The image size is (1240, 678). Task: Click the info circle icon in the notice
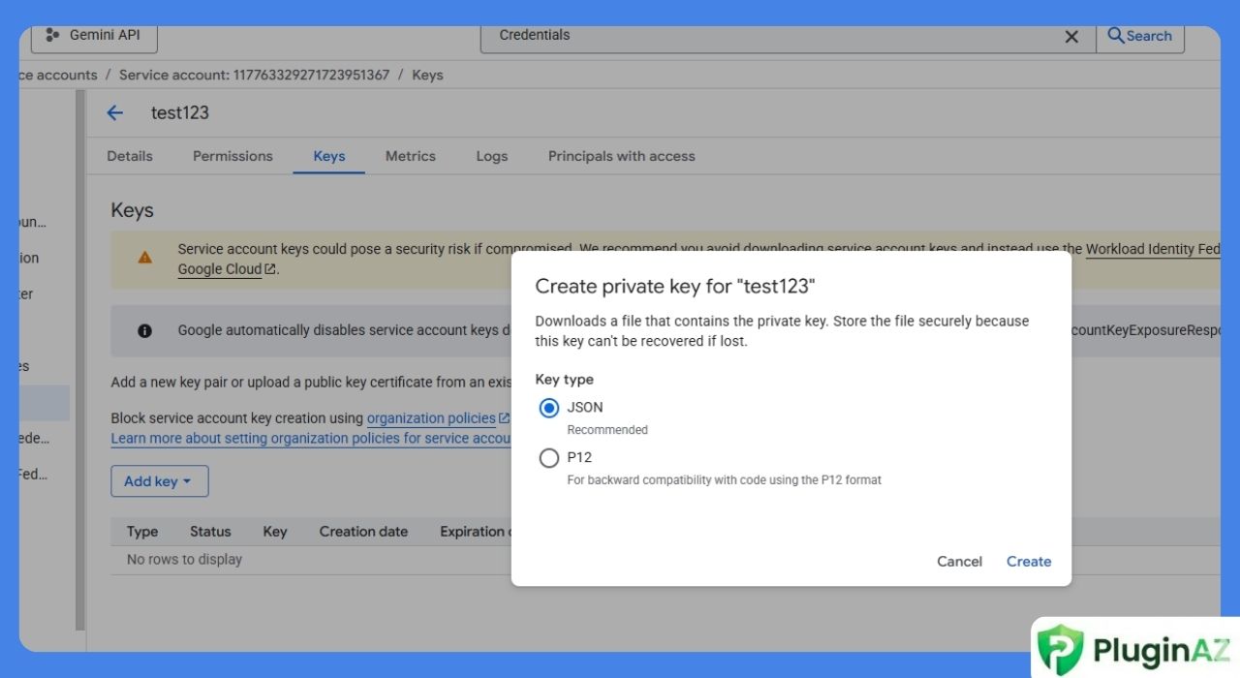click(144, 330)
